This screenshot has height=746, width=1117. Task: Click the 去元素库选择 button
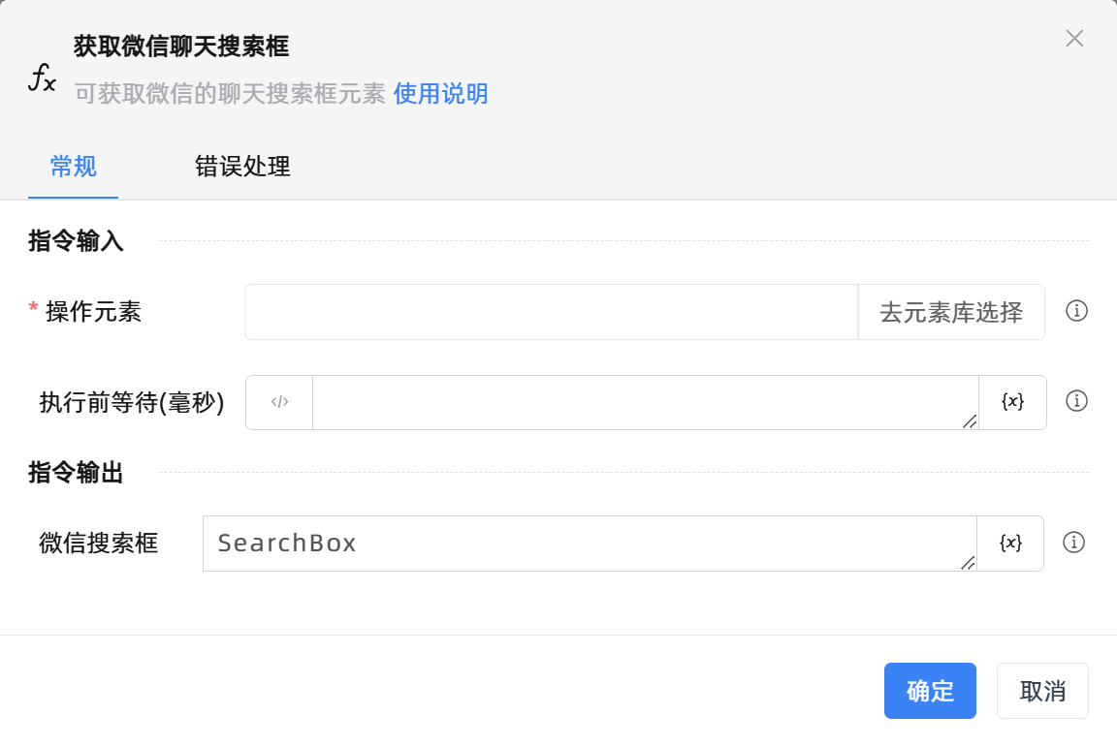coord(951,312)
